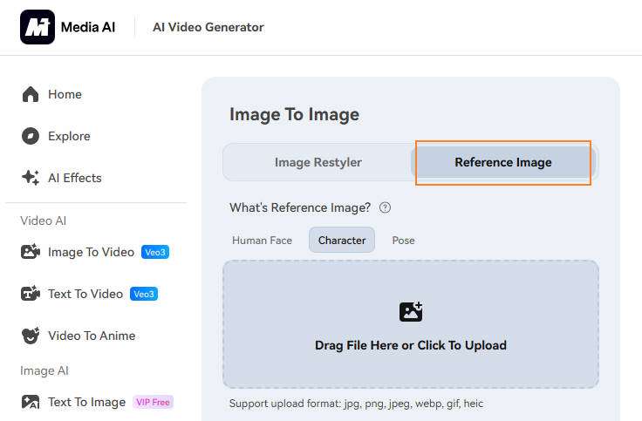Screen dimensions: 642x421
Task: Click the AI Effects sparkle icon
Action: (31, 178)
